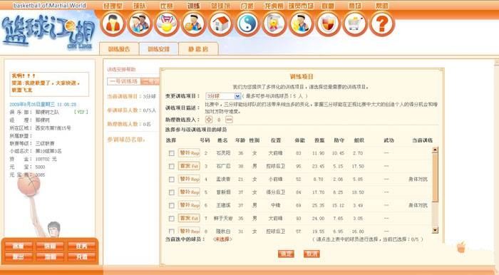This screenshot has width=499, height=275.
Task: Tick the checkbox for player number 8
Action: click(172, 231)
